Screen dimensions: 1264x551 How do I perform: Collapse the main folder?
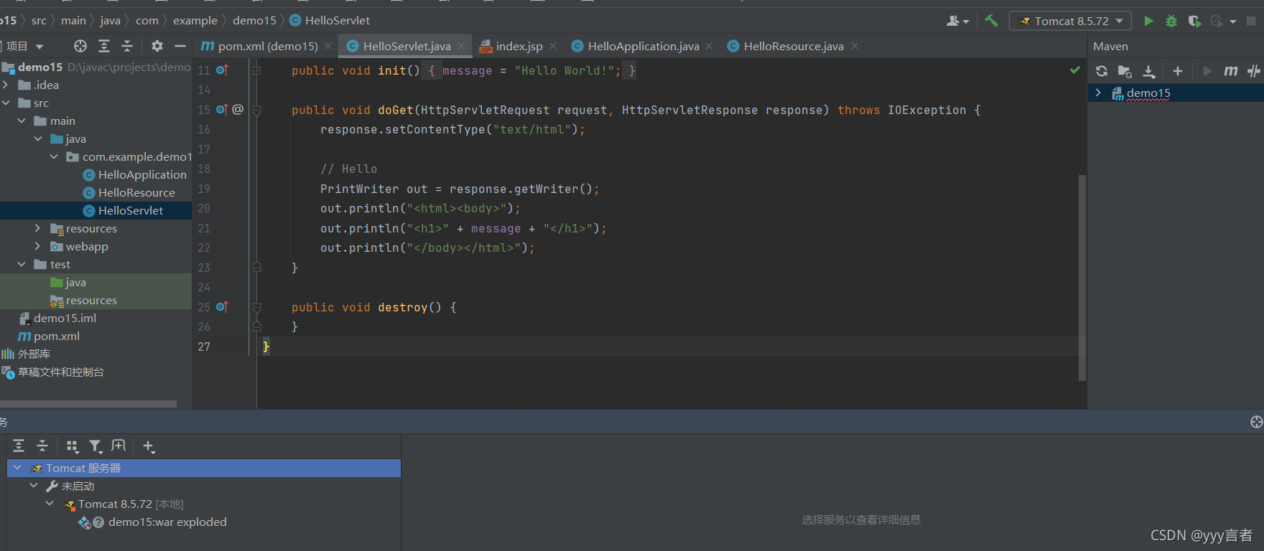[22, 121]
